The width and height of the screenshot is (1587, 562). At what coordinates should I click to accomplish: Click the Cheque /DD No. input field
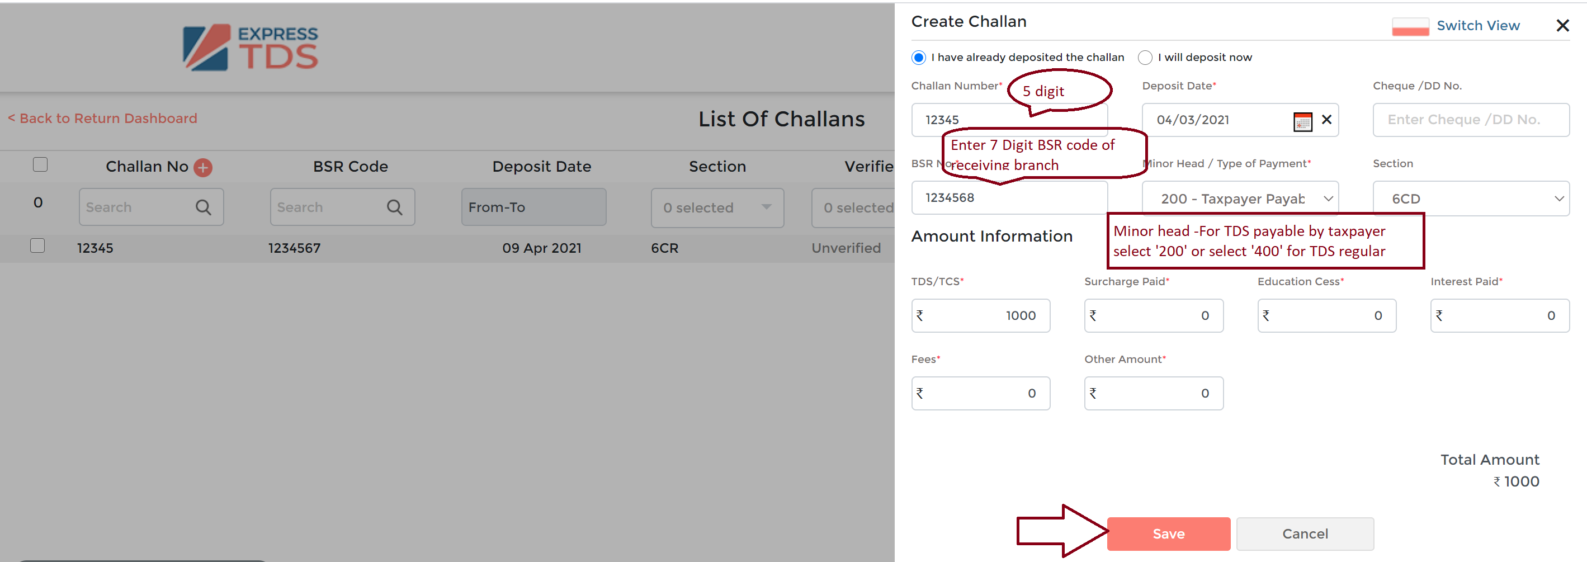1471,120
